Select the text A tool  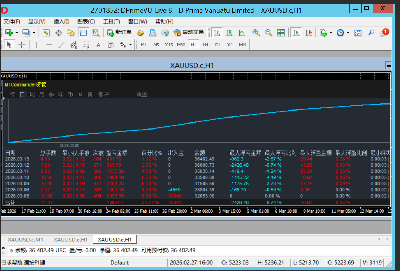pos(98,45)
